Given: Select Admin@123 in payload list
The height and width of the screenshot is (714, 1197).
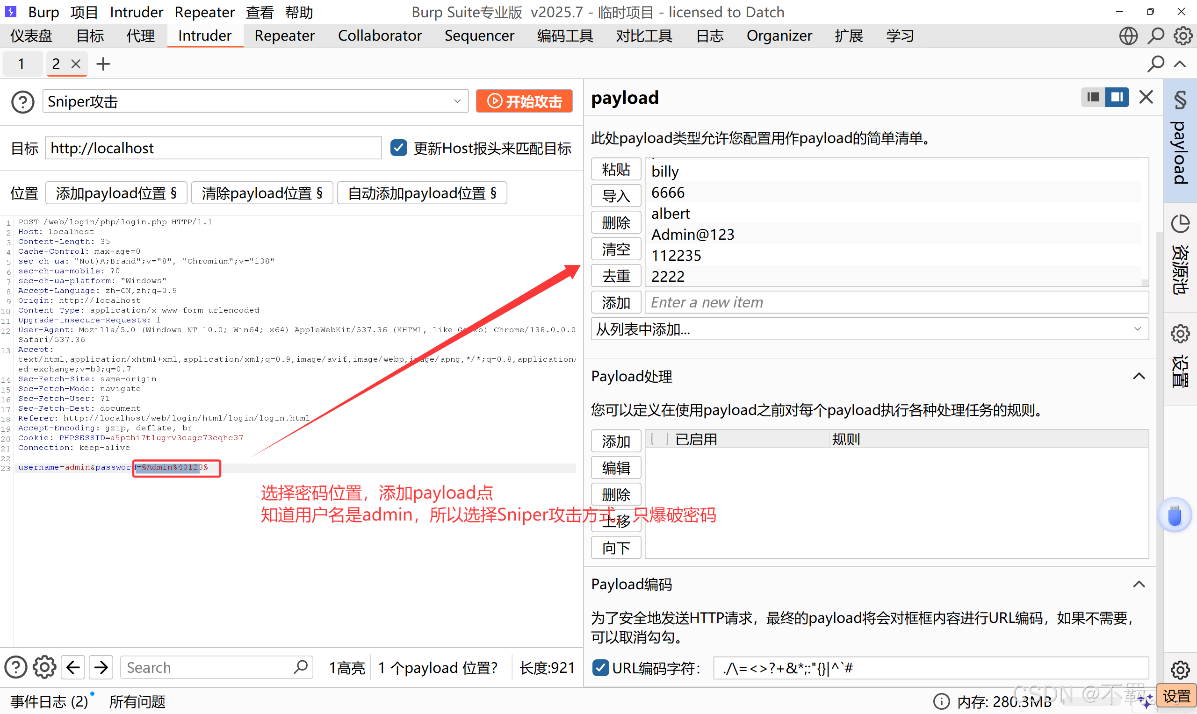Looking at the screenshot, I should coord(893,234).
